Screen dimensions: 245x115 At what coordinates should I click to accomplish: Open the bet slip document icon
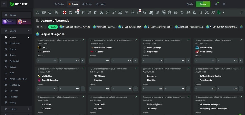click(56, 12)
